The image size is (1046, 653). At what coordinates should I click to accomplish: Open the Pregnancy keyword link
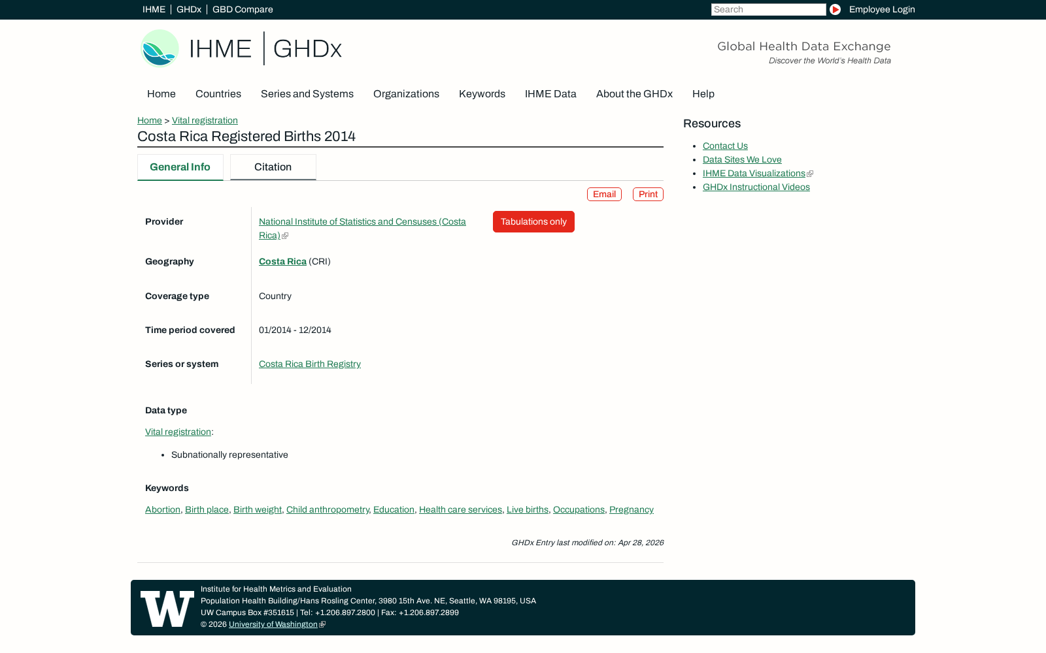(632, 510)
